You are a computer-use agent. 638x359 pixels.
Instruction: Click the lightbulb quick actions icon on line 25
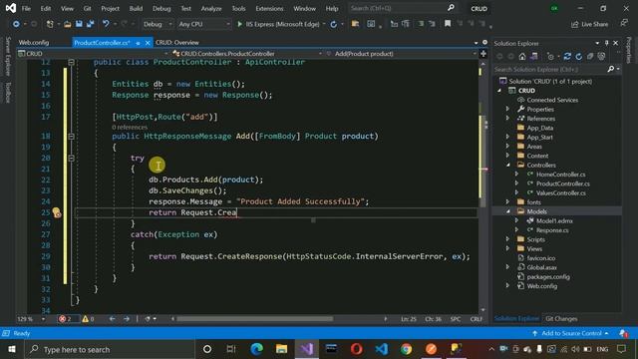click(x=57, y=212)
